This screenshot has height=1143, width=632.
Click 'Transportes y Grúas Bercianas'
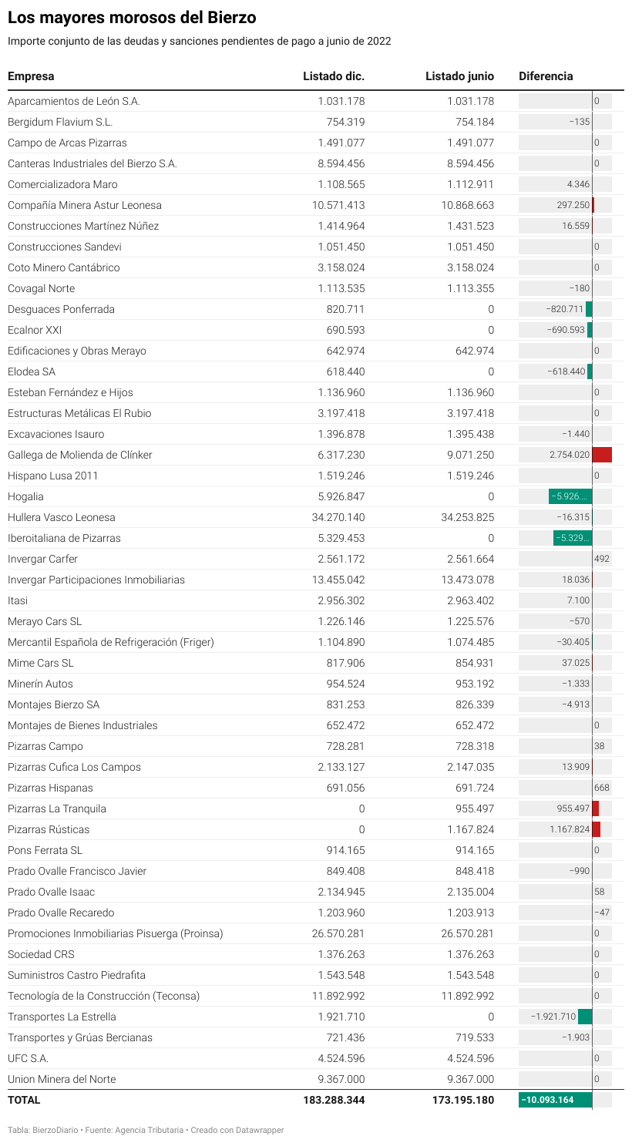80,1037
